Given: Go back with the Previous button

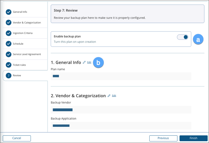Looking at the screenshot, I should [x=163, y=138].
